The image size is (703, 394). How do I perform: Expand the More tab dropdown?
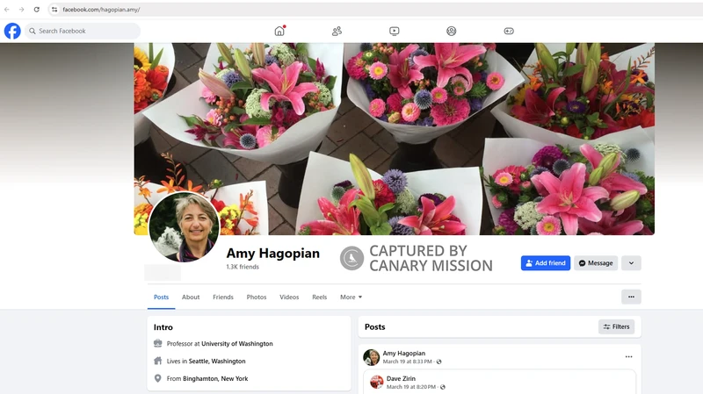click(351, 297)
